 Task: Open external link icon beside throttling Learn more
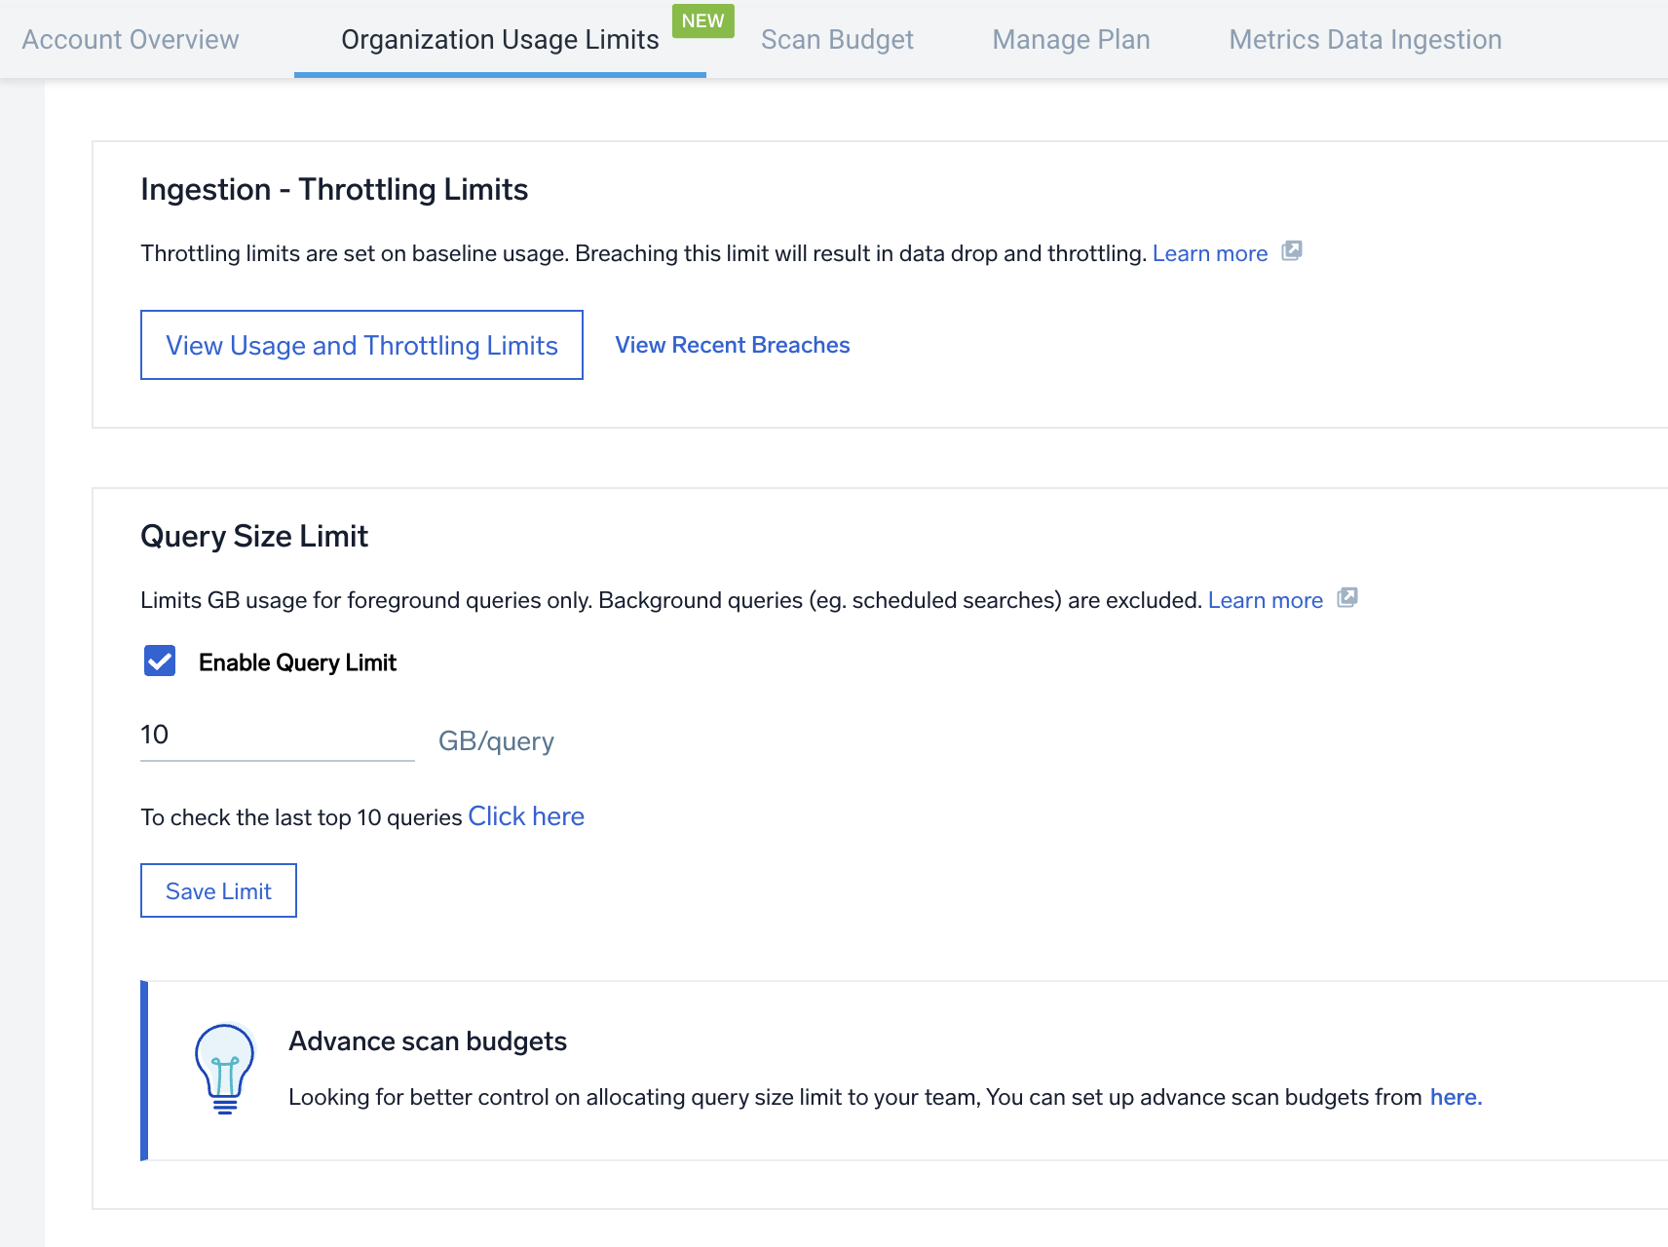pos(1292,251)
